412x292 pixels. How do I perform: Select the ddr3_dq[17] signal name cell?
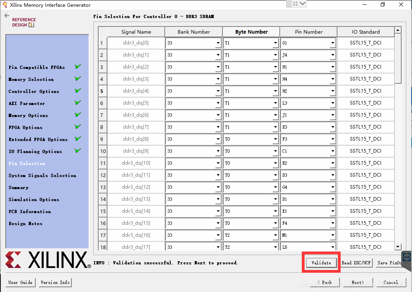(x=136, y=247)
